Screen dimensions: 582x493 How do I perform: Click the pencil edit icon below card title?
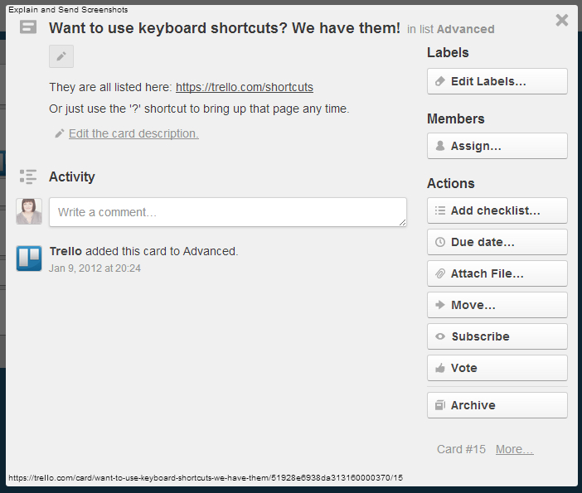pyautogui.click(x=61, y=56)
